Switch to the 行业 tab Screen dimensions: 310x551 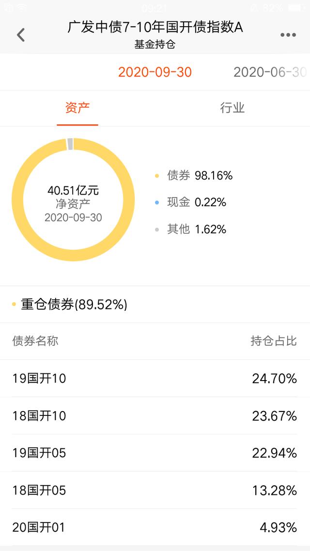point(232,108)
